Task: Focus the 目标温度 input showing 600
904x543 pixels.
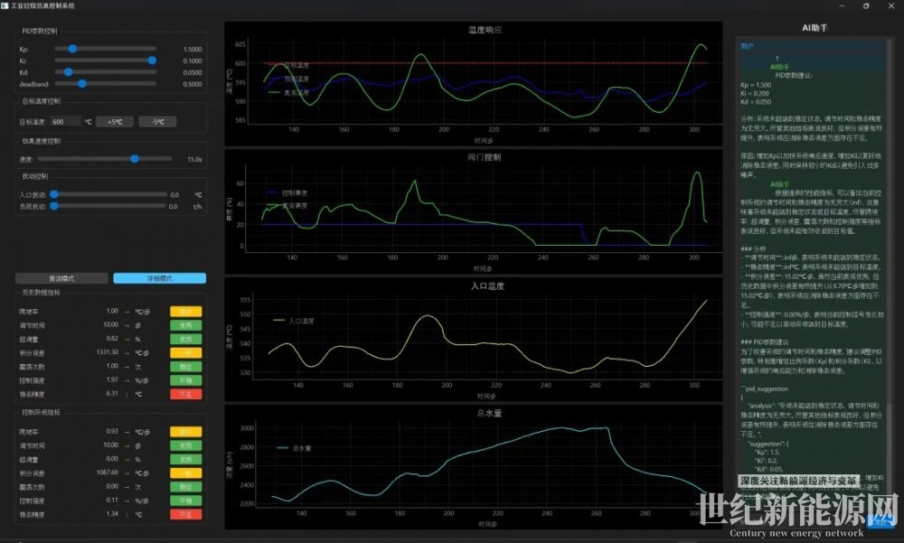Action: tap(66, 122)
